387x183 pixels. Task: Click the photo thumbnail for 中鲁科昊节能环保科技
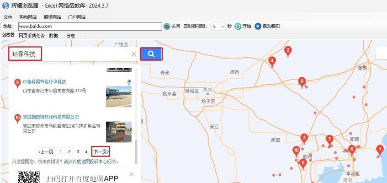tap(119, 97)
